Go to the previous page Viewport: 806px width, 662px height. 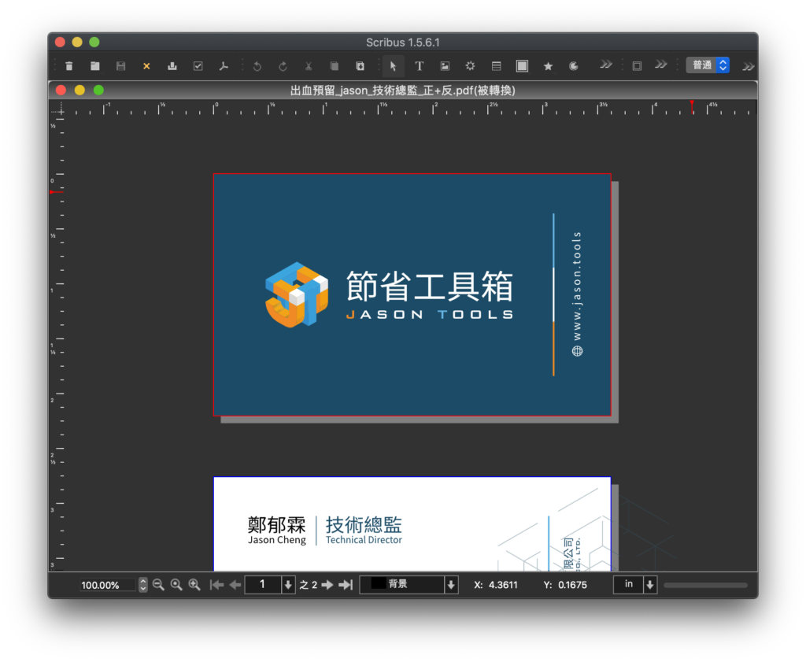[235, 585]
